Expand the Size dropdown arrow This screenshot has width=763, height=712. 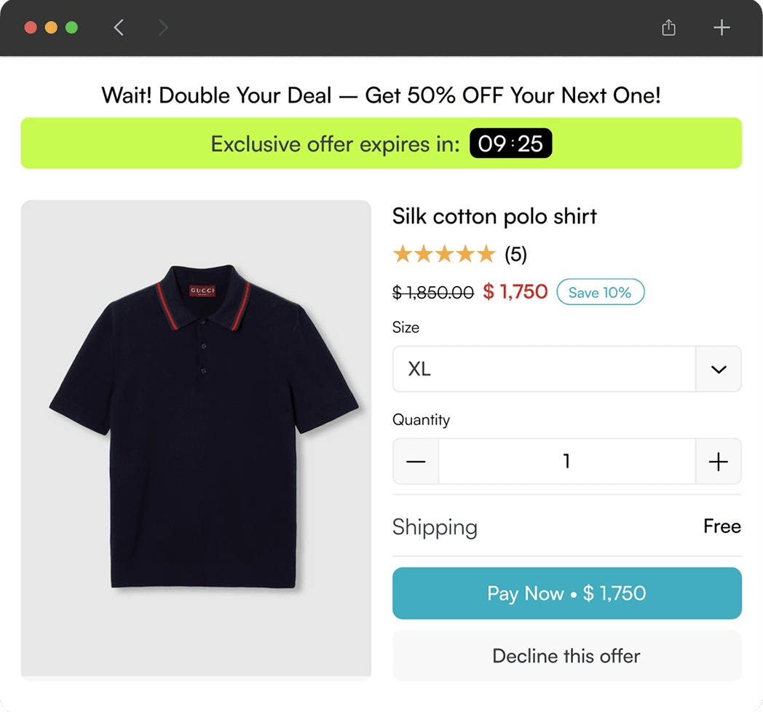718,369
